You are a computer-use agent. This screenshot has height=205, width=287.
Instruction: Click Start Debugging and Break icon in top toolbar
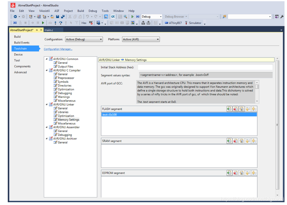pyautogui.click(x=138, y=17)
